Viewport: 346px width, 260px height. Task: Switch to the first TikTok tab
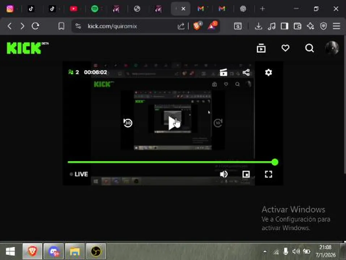[31, 9]
